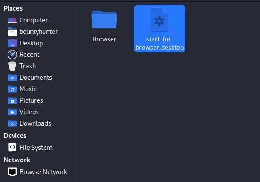Open Browse Network label
This screenshot has height=182, width=260.
pyautogui.click(x=43, y=172)
